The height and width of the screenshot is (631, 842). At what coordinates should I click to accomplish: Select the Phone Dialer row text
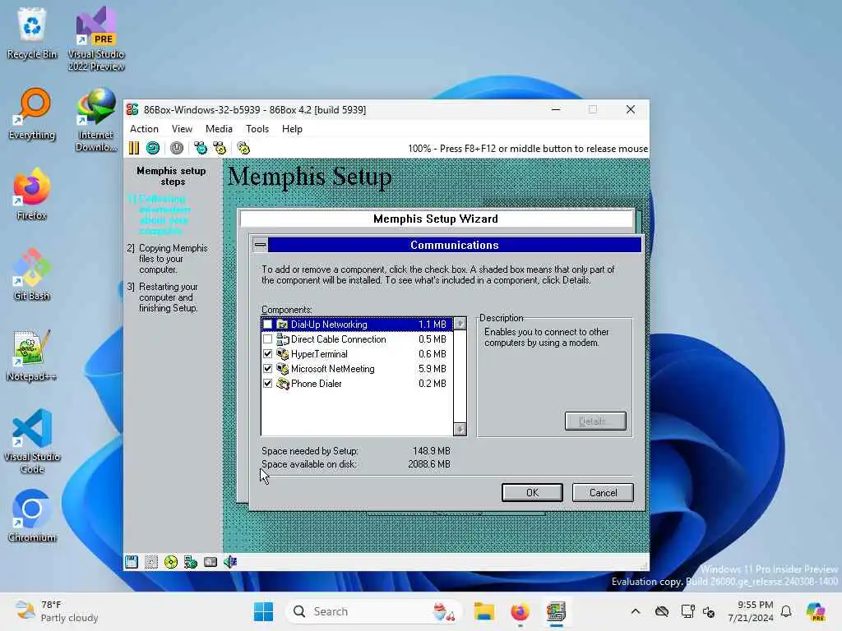(317, 384)
